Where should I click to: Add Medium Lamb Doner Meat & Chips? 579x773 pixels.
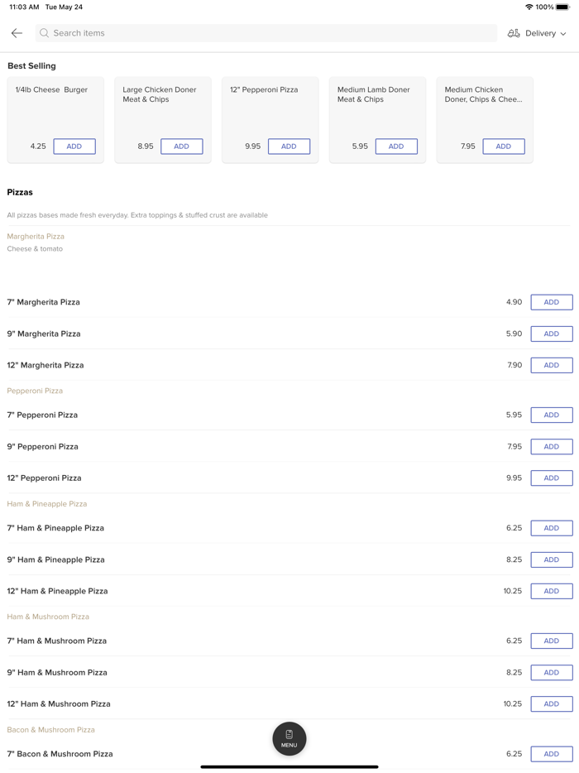(x=396, y=146)
